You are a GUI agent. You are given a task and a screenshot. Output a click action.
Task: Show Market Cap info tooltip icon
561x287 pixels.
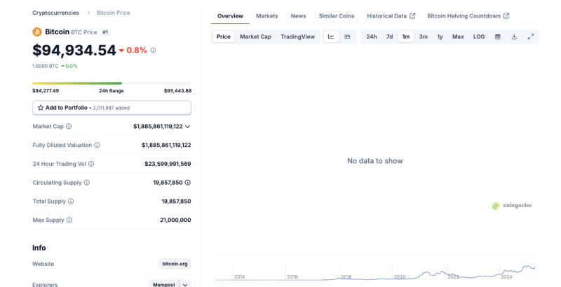(x=69, y=127)
